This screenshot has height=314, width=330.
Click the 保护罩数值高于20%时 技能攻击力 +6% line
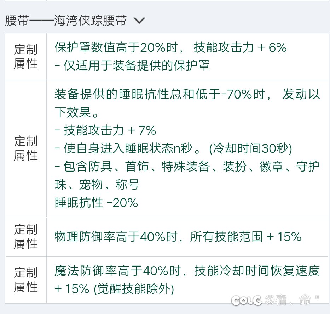pyautogui.click(x=170, y=47)
